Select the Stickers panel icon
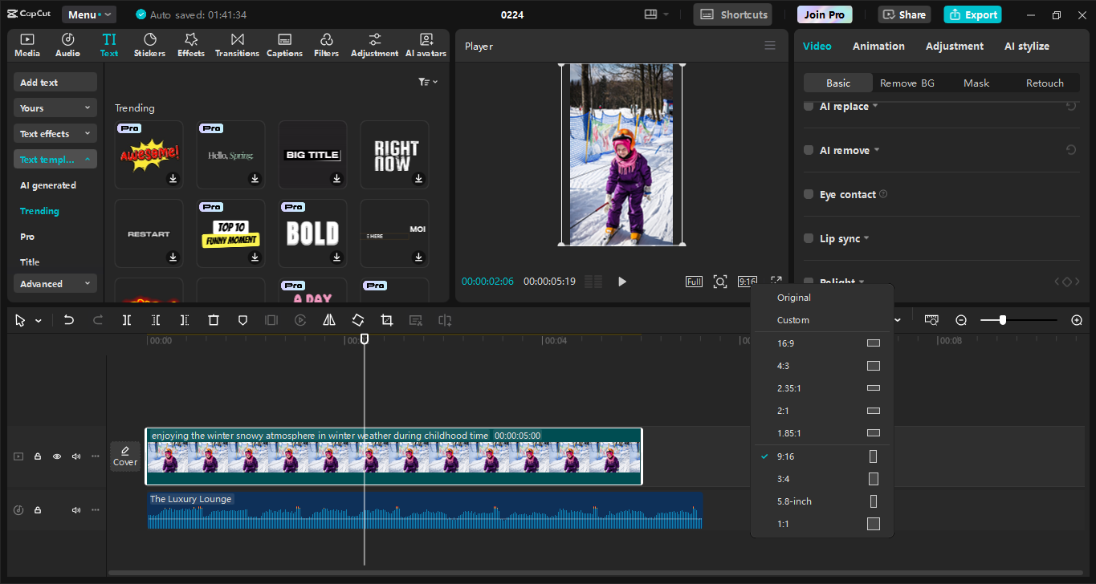The height and width of the screenshot is (584, 1096). (x=149, y=44)
